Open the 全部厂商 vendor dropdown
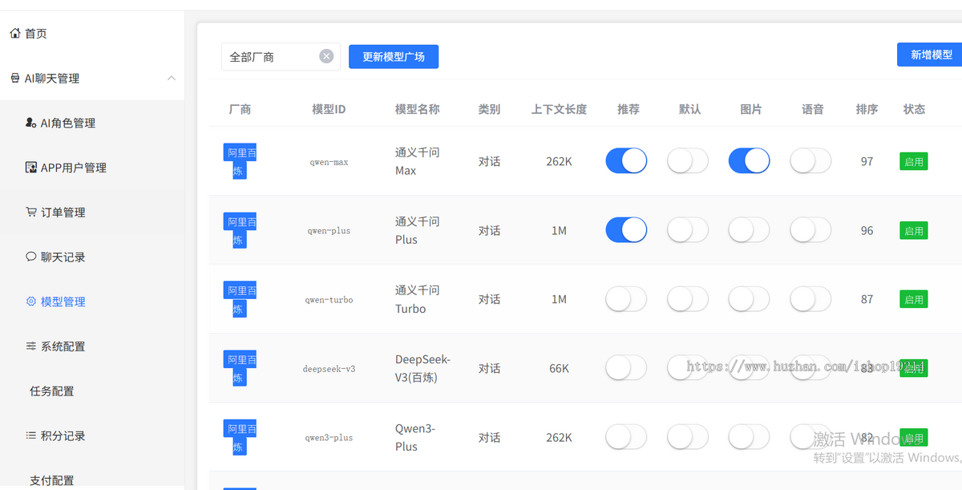The height and width of the screenshot is (490, 962). tap(281, 57)
